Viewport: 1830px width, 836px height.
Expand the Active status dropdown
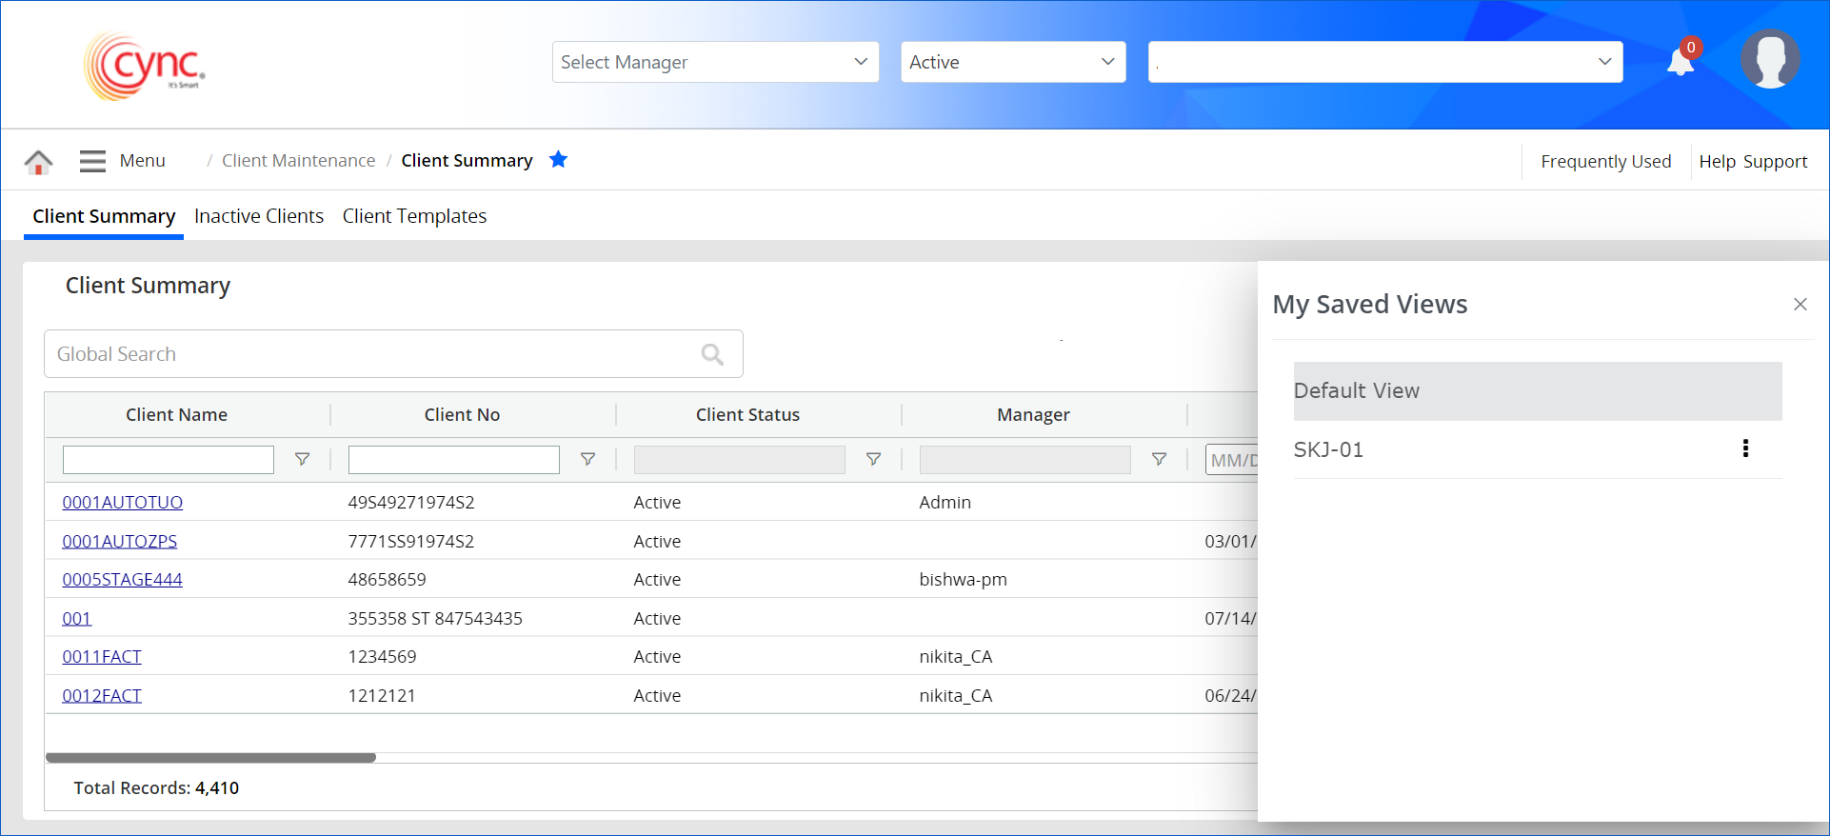pyautogui.click(x=1012, y=62)
